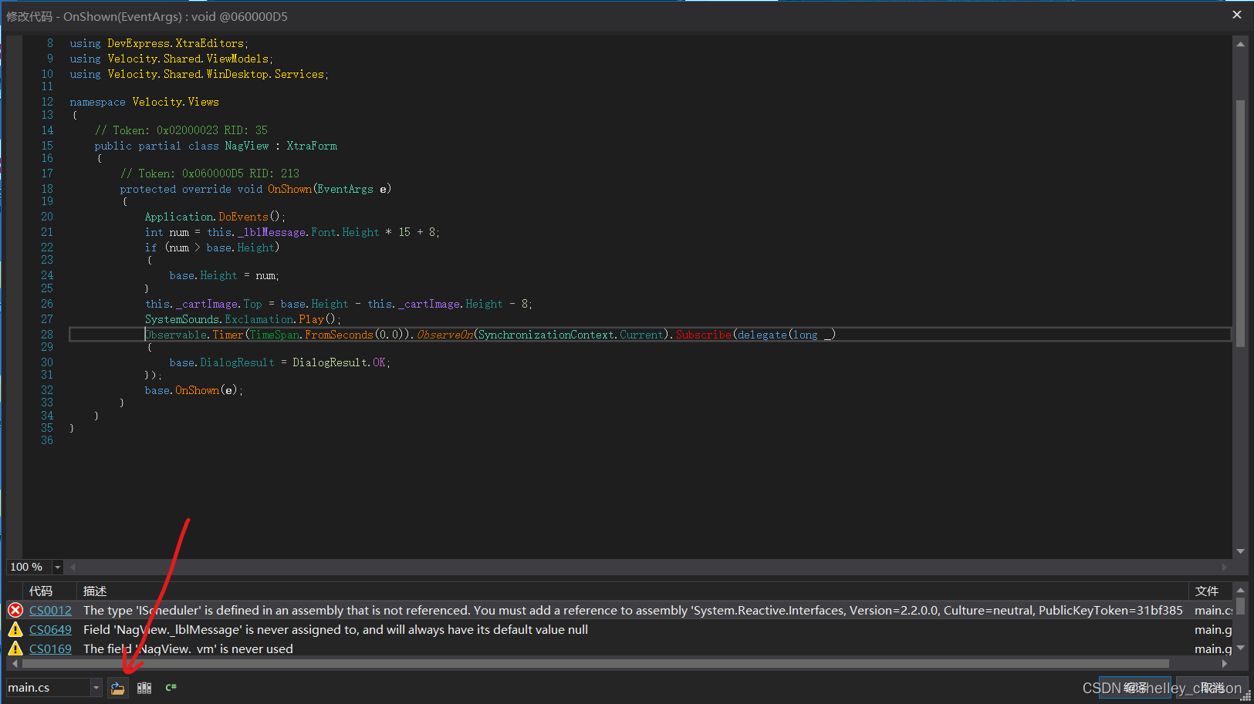This screenshot has height=704, width=1254.
Task: Click the GAC assembly books icon
Action: [x=144, y=688]
